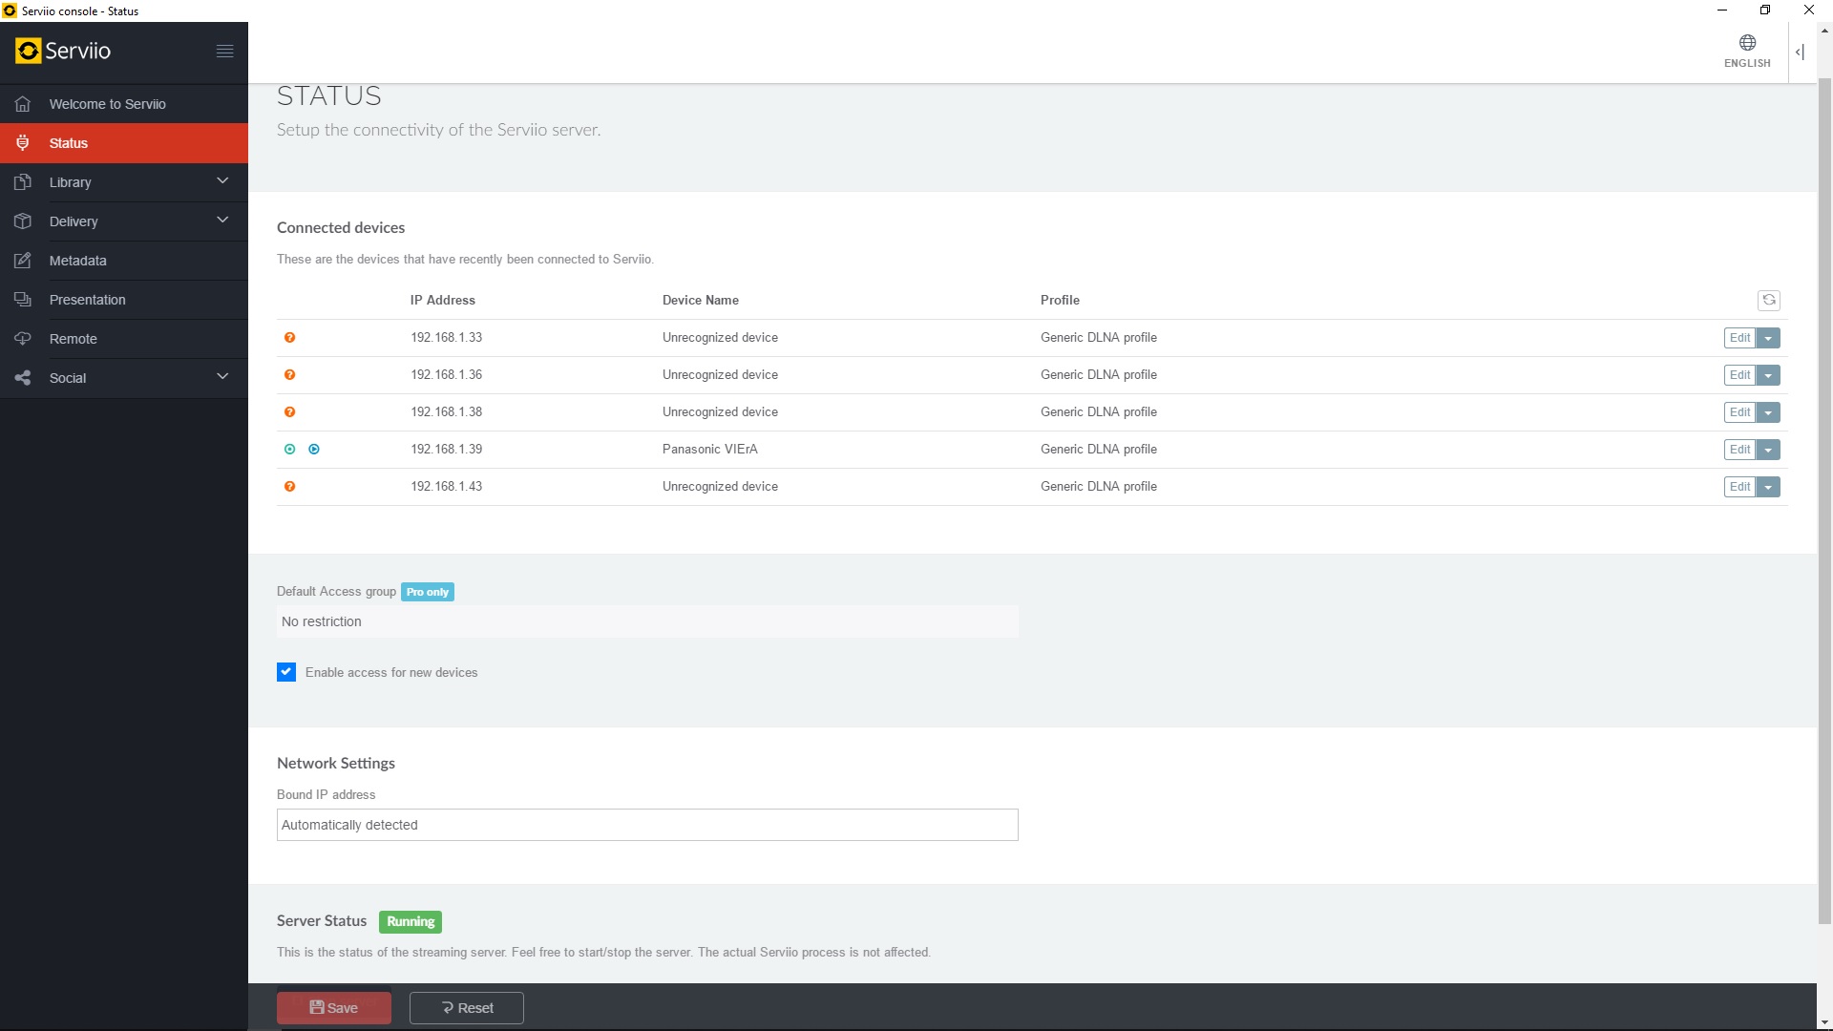The width and height of the screenshot is (1833, 1031).
Task: Click the collapse panel arrow at top right
Action: point(1800,53)
